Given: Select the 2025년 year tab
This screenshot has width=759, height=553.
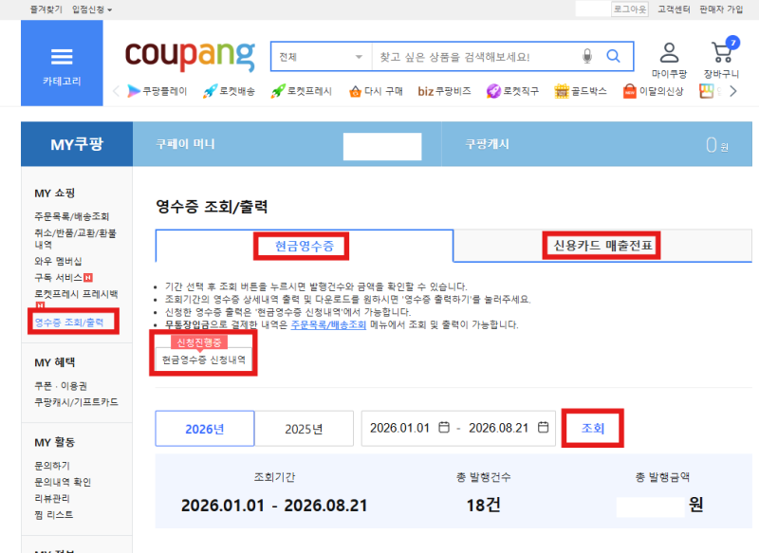Looking at the screenshot, I should point(304,429).
